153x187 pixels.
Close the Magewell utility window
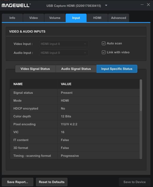tap(148, 5)
